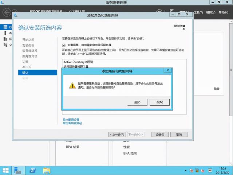The width and height of the screenshot is (233, 175).
Task: Click the Active Directory 域服务 list entry
Action: 79,62
